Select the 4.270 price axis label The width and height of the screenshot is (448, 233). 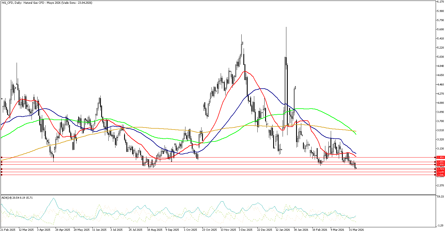pos(441,93)
